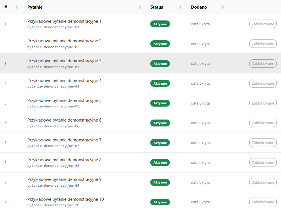281x212 pixels.
Task: Click Aktywne badge in row 9
Action: [160, 182]
